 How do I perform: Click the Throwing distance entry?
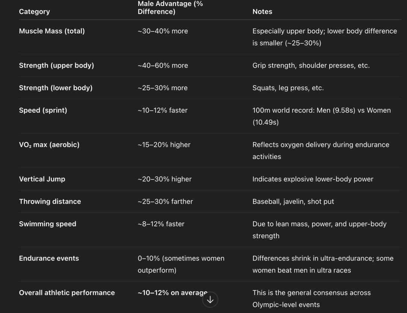(50, 201)
